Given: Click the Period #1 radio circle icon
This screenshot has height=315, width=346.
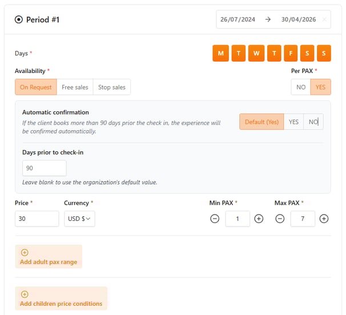Looking at the screenshot, I should point(19,19).
